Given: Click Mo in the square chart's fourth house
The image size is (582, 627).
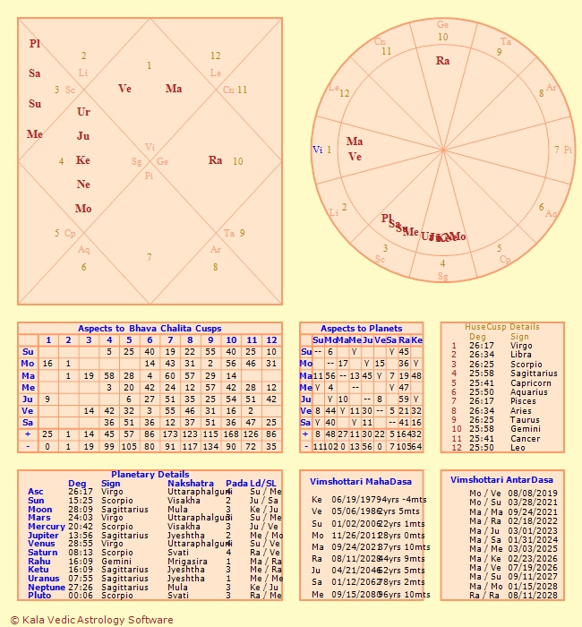Looking at the screenshot, I should (x=83, y=209).
